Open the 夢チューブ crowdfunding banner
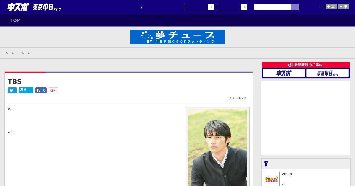The image size is (355, 186). tap(177, 37)
